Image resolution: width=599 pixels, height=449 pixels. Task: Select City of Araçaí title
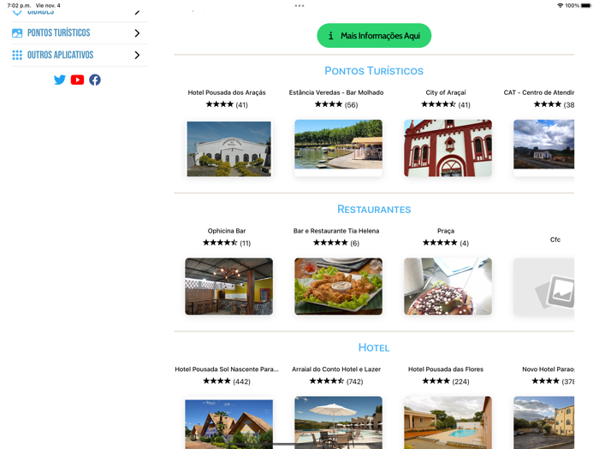[446, 92]
